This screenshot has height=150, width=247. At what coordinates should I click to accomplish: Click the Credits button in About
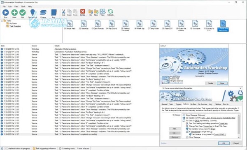coord(210,83)
